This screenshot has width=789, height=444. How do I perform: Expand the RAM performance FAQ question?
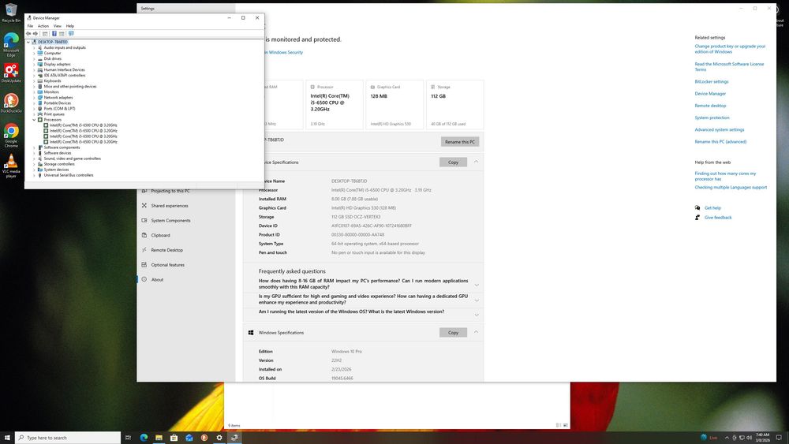click(x=477, y=285)
